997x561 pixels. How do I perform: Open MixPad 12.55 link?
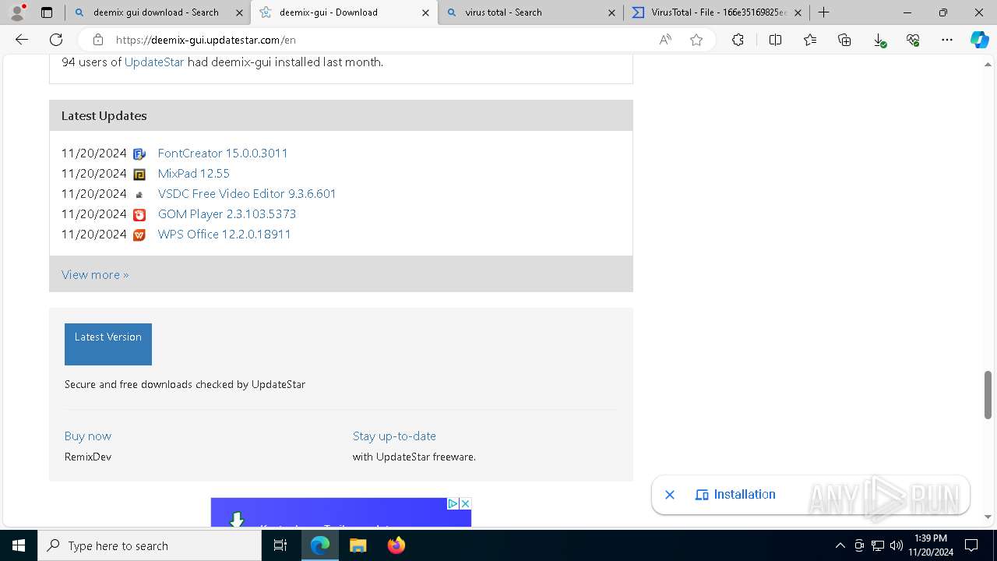[x=193, y=174]
